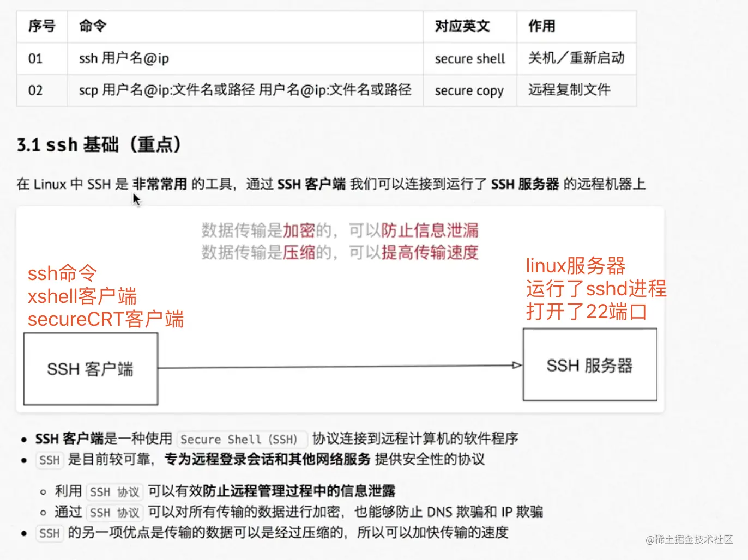748x560 pixels.
Task: Click the '01' row number cell
Action: tap(42, 58)
